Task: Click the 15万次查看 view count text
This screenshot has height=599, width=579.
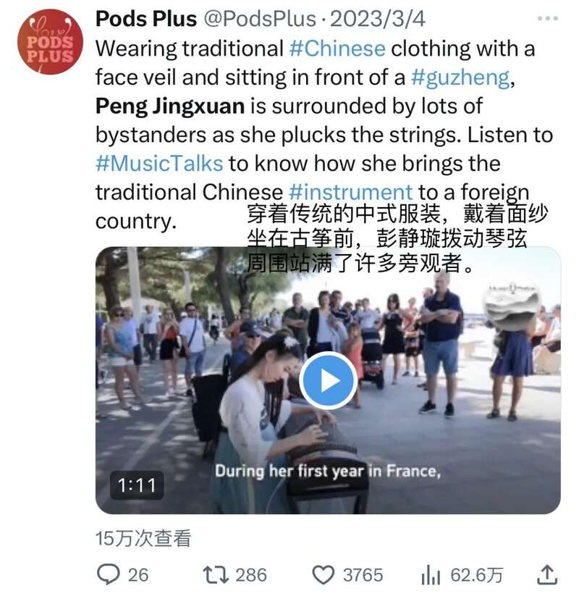Action: click(x=143, y=538)
